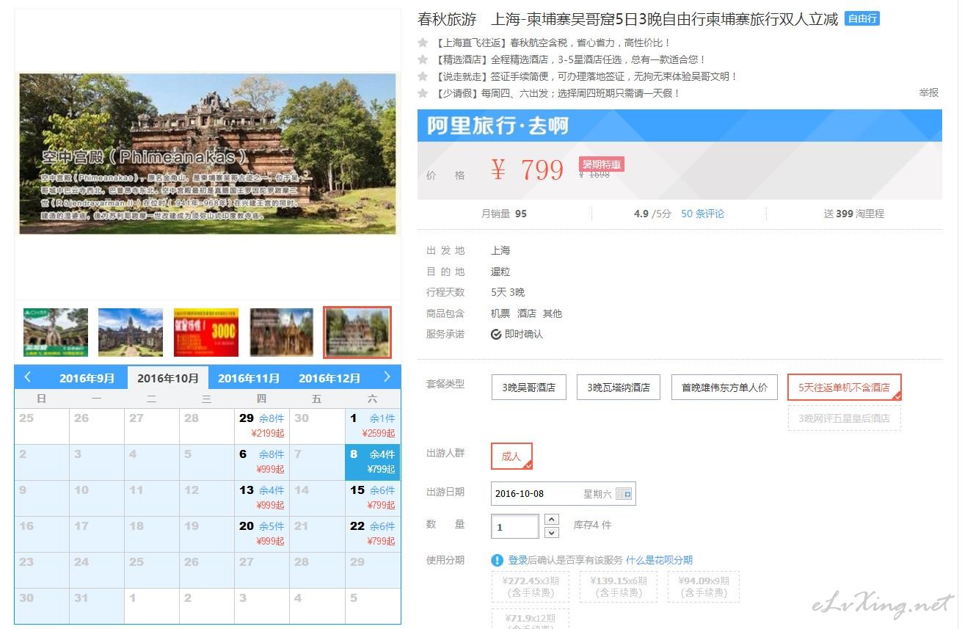Open the date picker calendar icon
962x629 pixels.
[624, 494]
